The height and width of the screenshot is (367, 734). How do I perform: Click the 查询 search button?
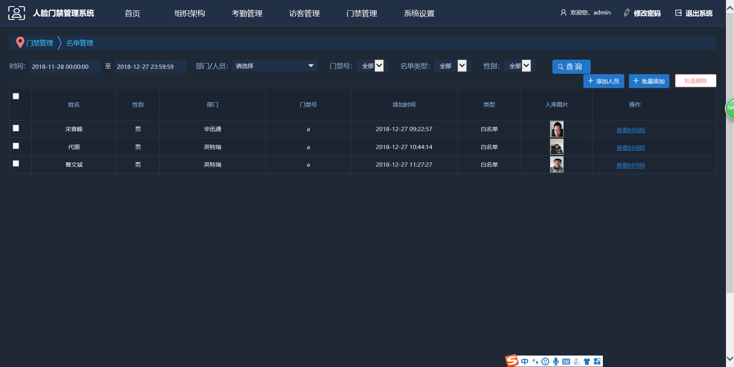point(571,67)
